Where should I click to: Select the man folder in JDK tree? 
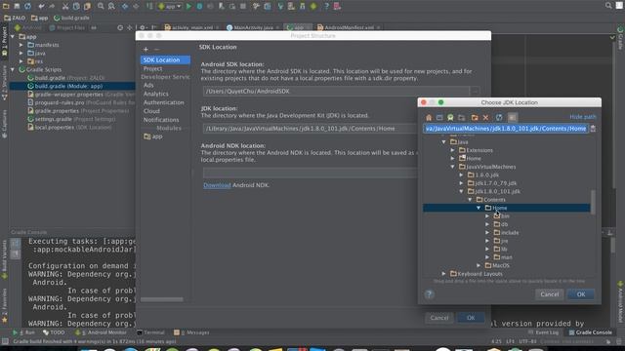503,257
